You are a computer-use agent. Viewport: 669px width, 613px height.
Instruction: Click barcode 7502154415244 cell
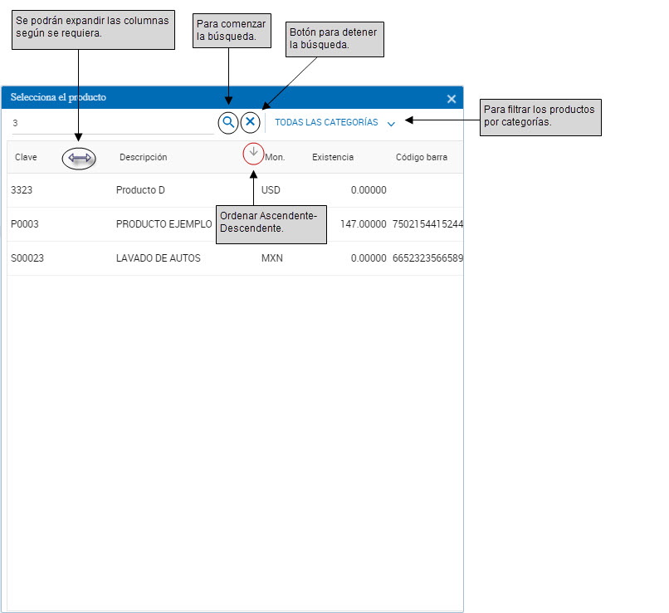[x=427, y=224]
